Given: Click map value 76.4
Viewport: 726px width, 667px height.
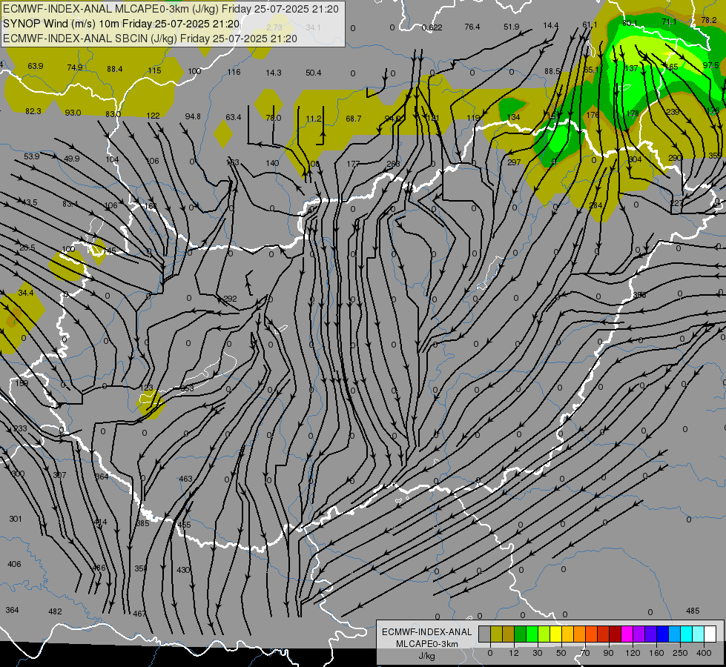Looking at the screenshot, I should [x=472, y=27].
